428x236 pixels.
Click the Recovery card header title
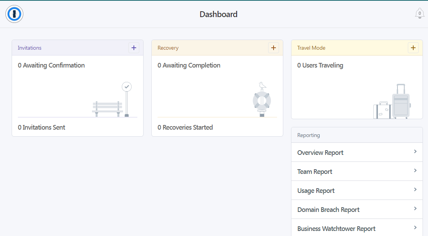click(168, 48)
